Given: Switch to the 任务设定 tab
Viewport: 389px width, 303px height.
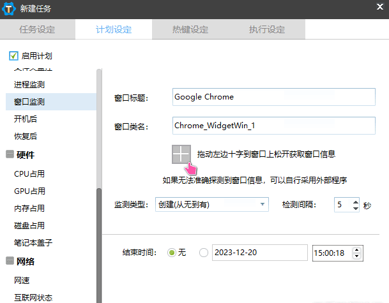Looking at the screenshot, I should coord(37,29).
